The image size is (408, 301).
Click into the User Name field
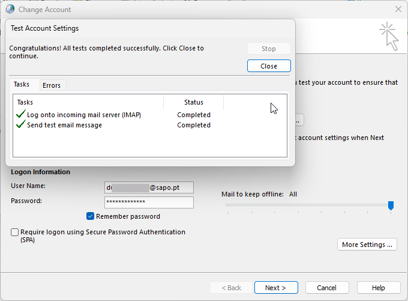149,187
